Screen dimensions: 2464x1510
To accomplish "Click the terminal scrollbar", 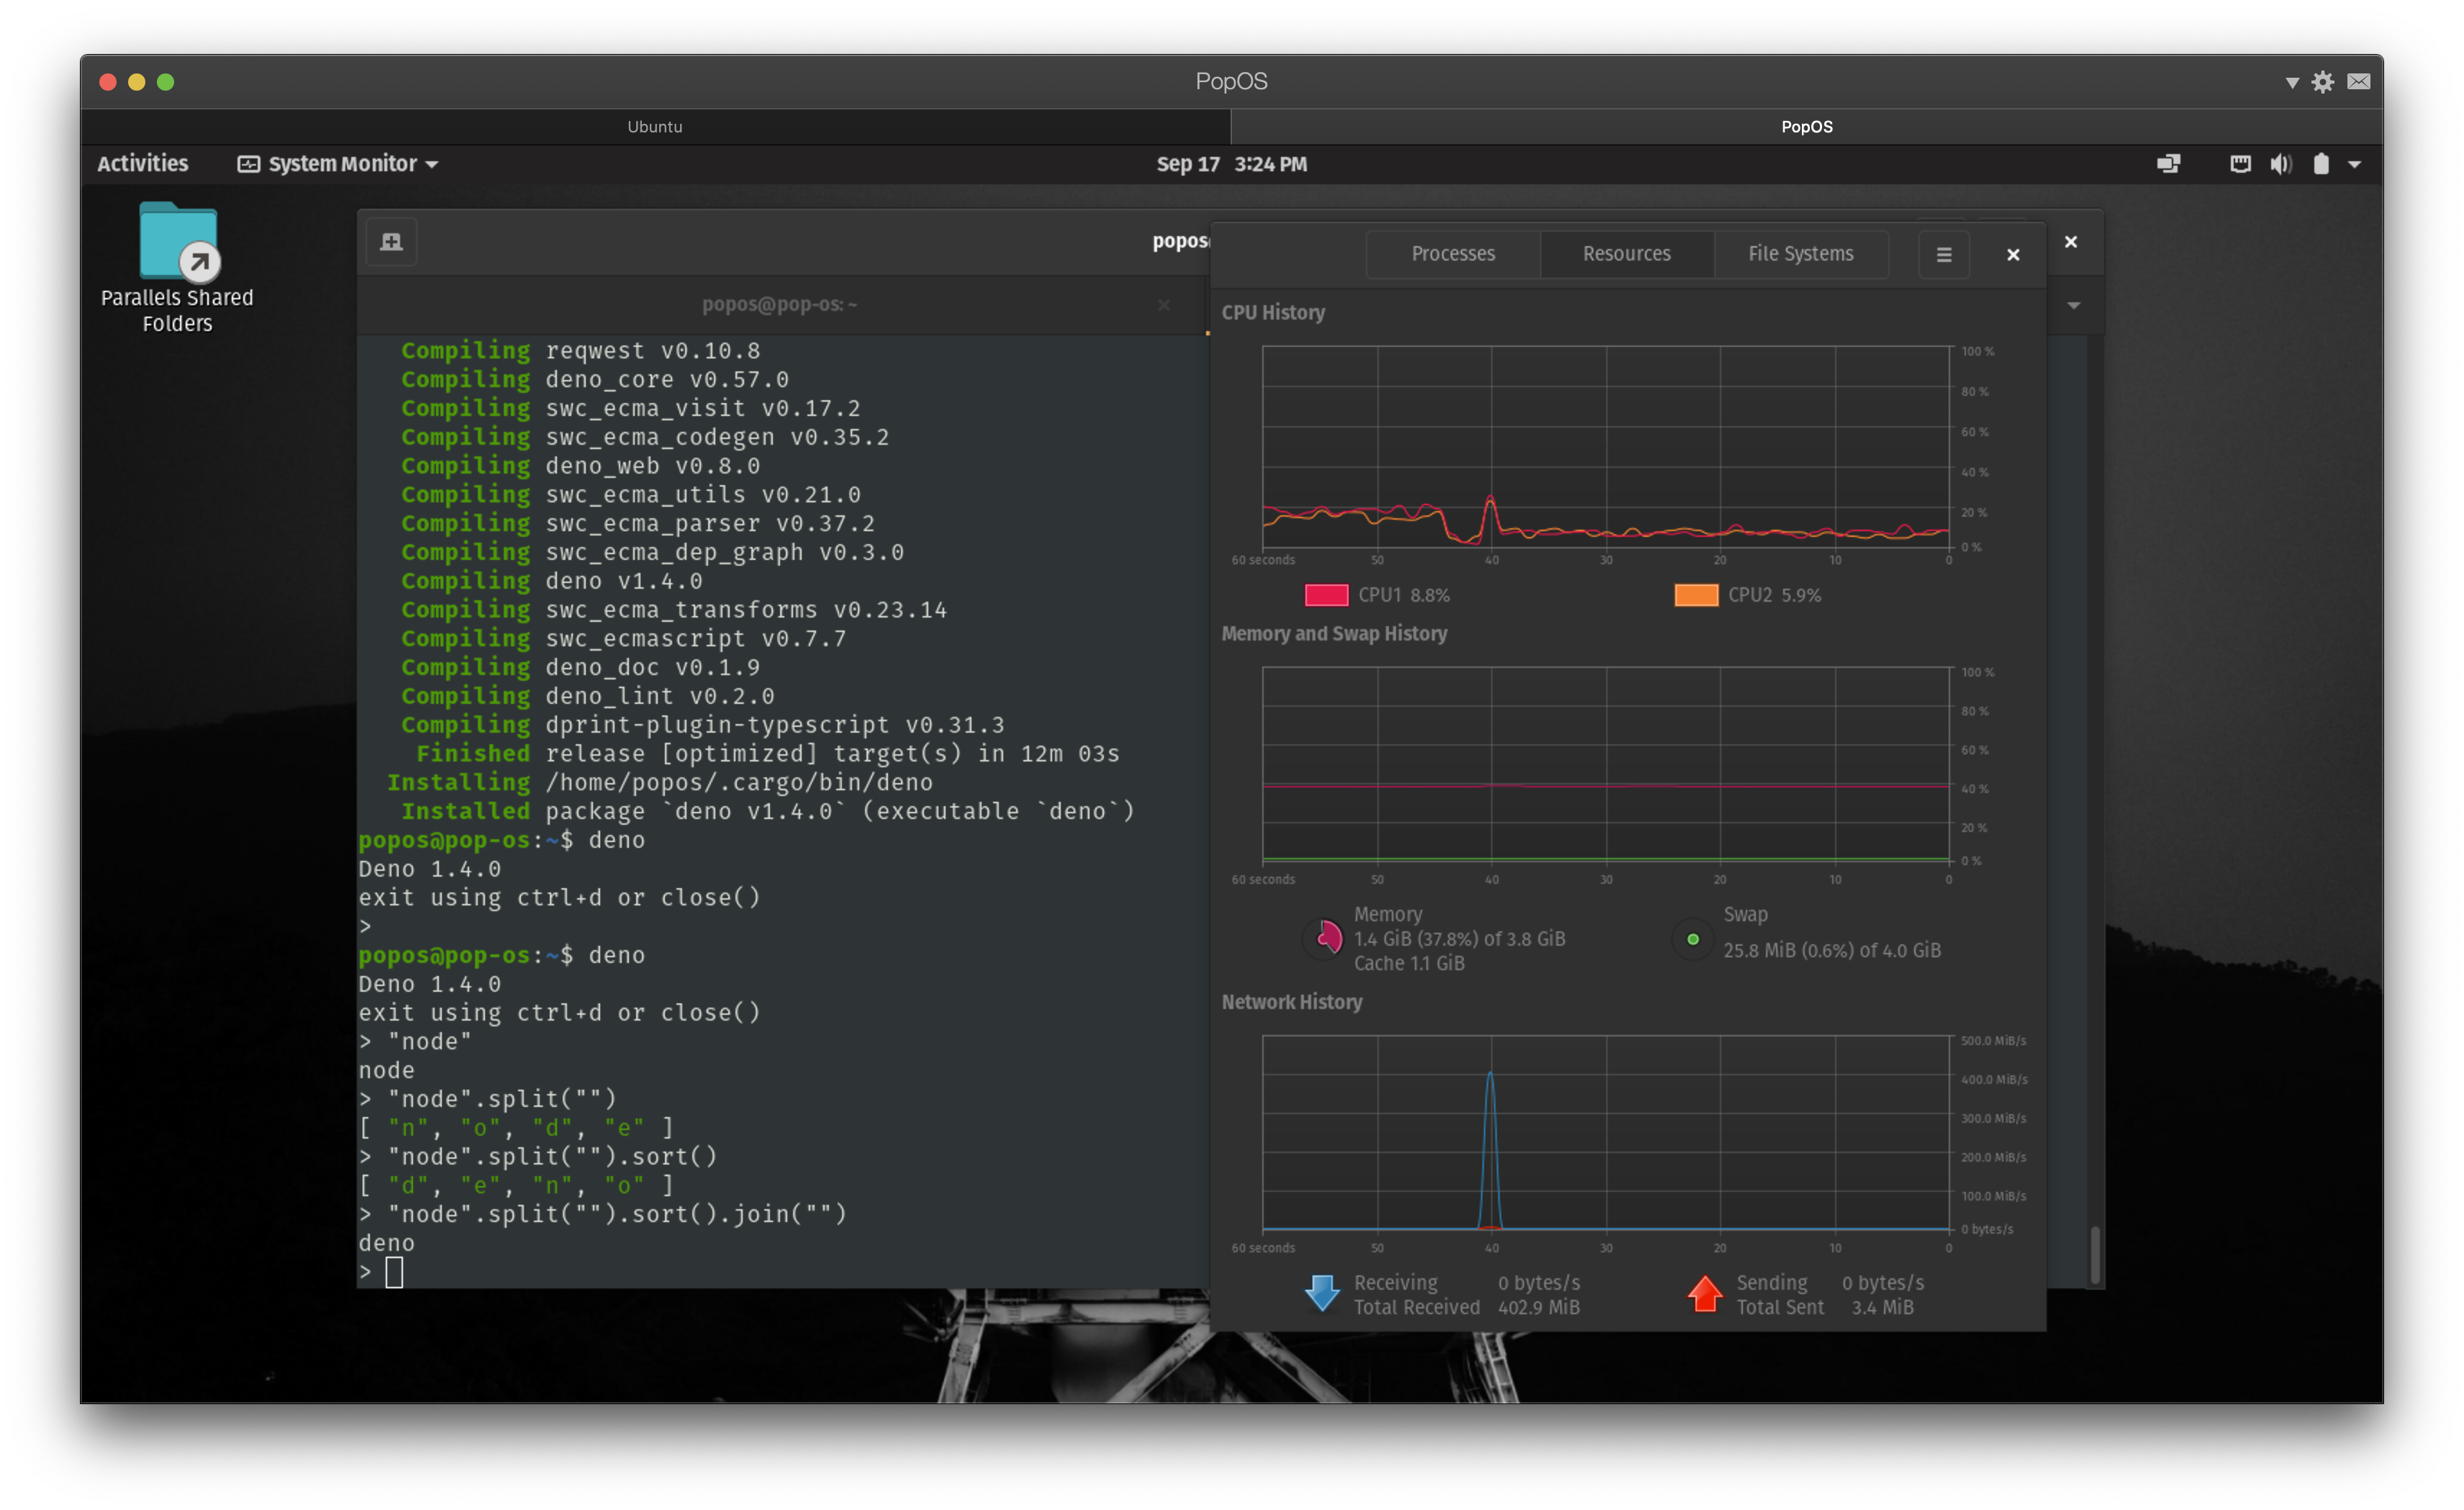I will 2095,1254.
